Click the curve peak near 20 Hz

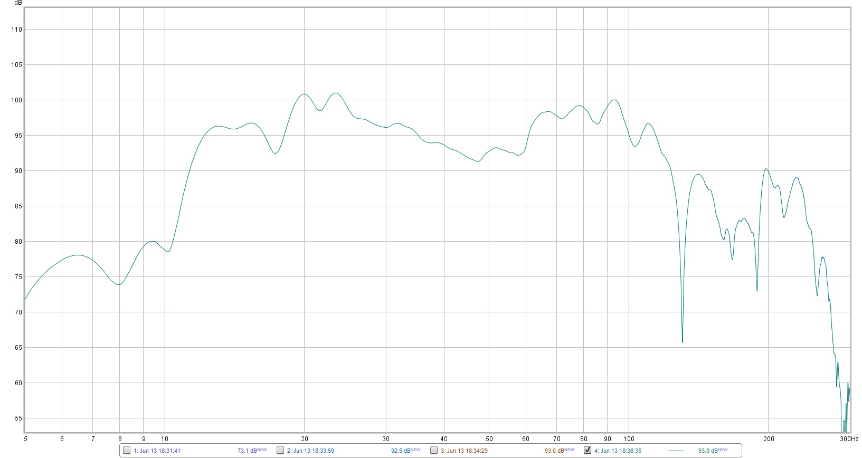304,94
